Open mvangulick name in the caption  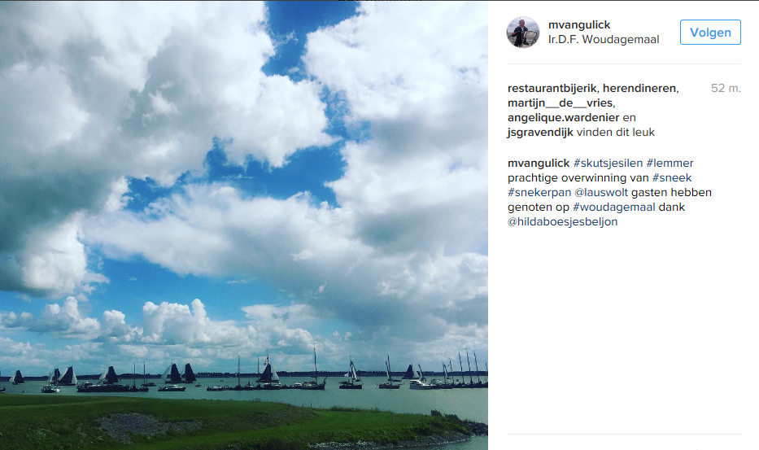(539, 164)
